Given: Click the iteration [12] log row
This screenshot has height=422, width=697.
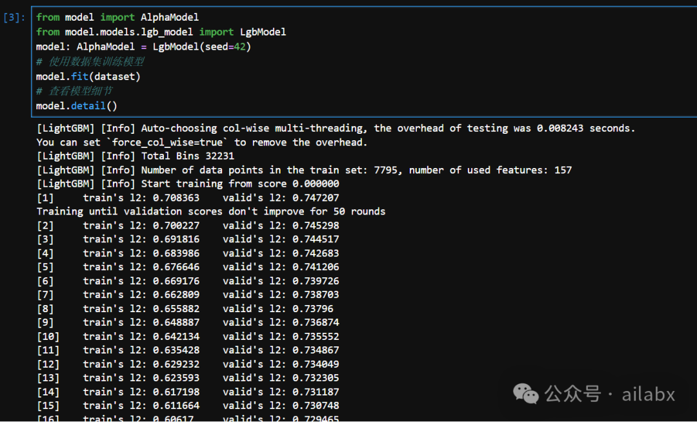Looking at the screenshot, I should click(x=188, y=364).
